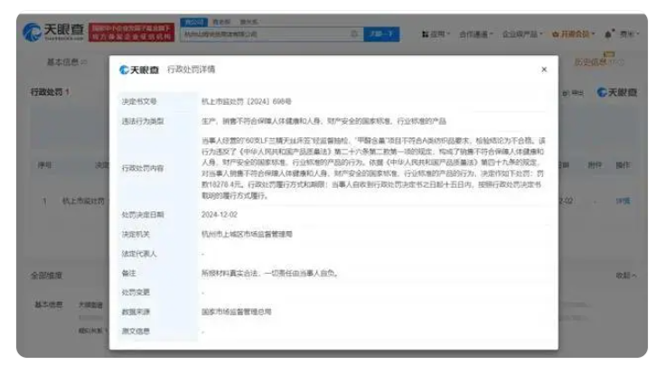Image resolution: width=665 pixels, height=374 pixels.
Task: Open the 合作通道 dropdown menu
Action: (476, 34)
